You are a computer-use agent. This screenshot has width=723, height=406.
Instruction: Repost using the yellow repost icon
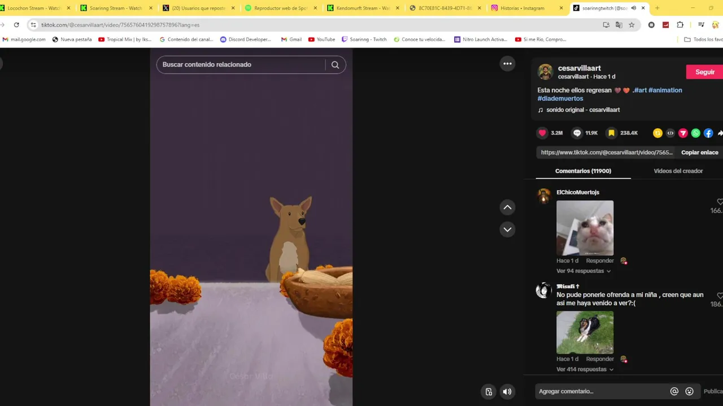657,133
